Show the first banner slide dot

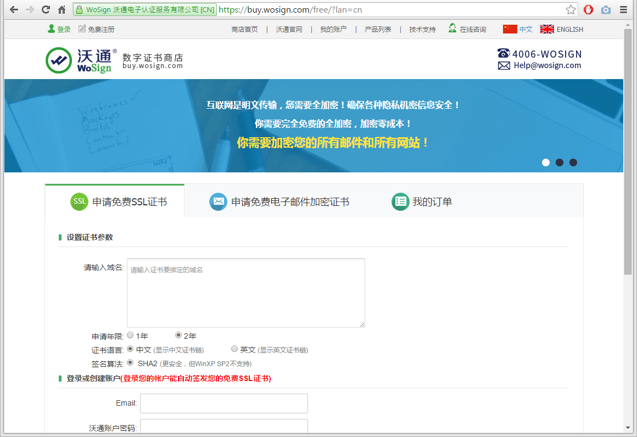click(x=546, y=163)
